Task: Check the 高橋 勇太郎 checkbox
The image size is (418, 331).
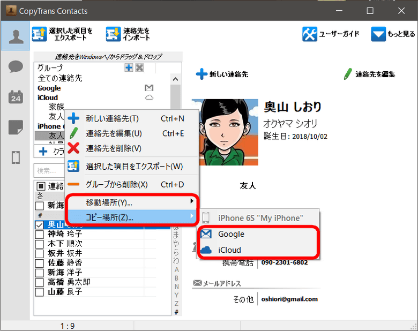Action: coord(40,282)
